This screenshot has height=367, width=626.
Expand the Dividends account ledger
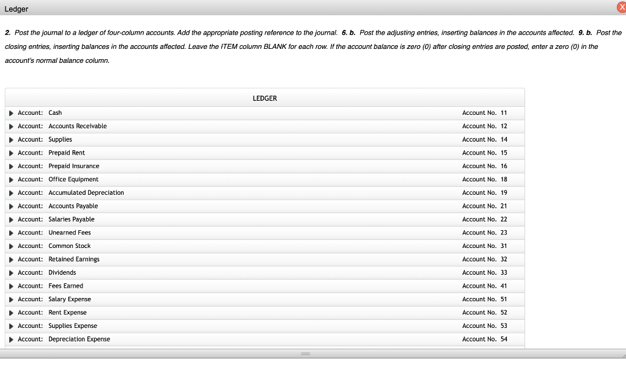pyautogui.click(x=11, y=272)
